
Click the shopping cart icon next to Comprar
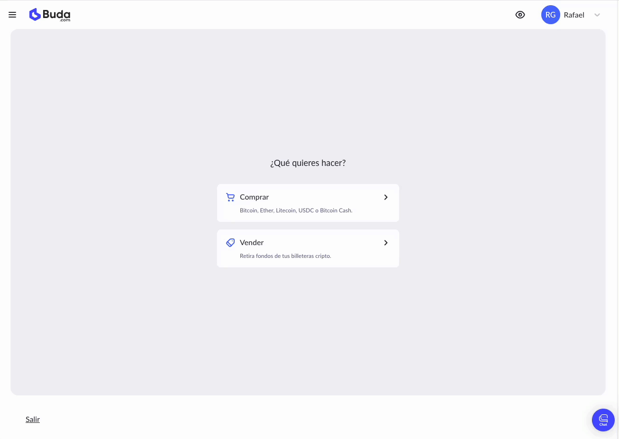coord(230,197)
